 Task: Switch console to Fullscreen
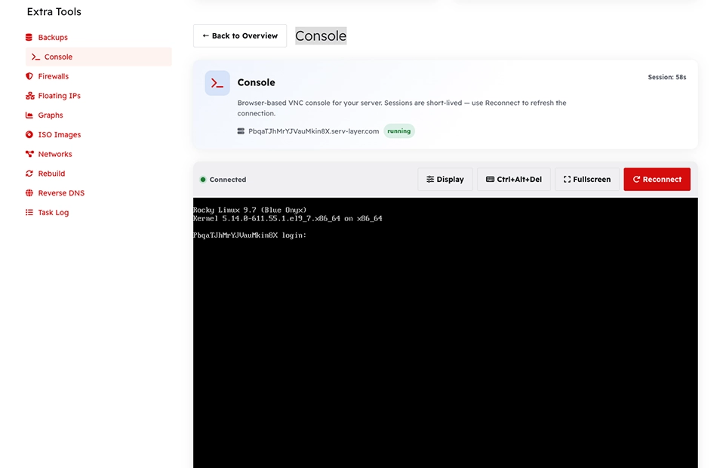(587, 180)
